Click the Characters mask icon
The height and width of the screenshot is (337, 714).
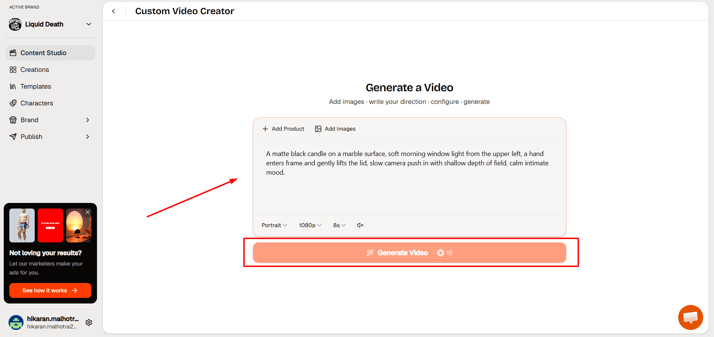[x=13, y=103]
